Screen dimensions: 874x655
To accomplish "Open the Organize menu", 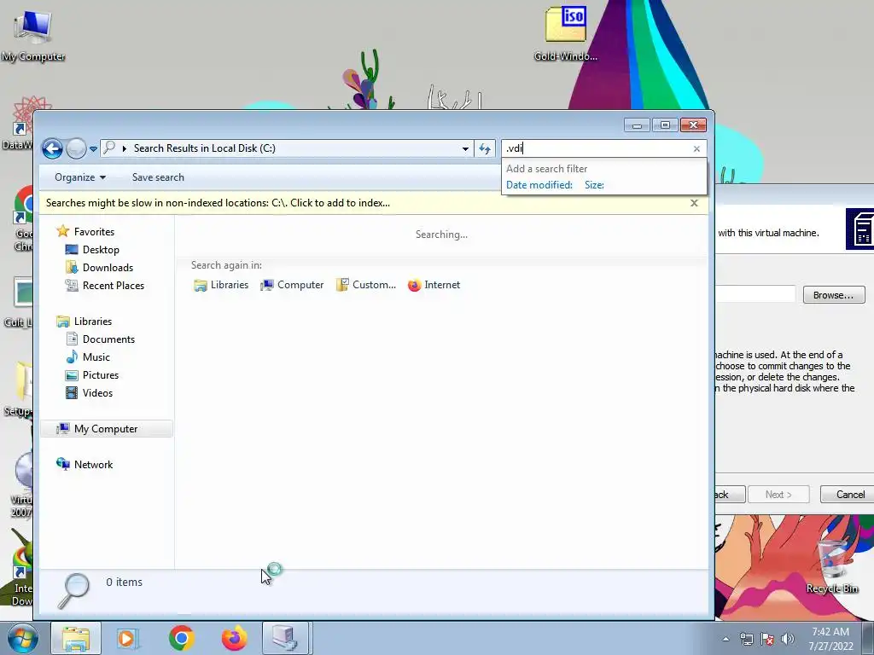I will point(79,177).
